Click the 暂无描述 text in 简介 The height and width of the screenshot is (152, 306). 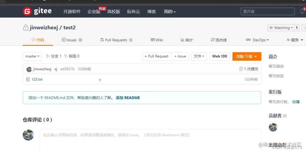[276, 66]
